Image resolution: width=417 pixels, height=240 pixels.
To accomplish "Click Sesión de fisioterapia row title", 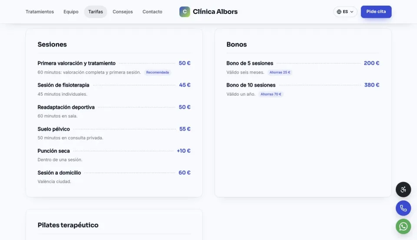I will pos(63,85).
